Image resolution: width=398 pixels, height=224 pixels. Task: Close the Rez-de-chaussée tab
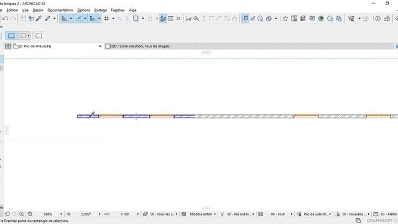(100, 46)
